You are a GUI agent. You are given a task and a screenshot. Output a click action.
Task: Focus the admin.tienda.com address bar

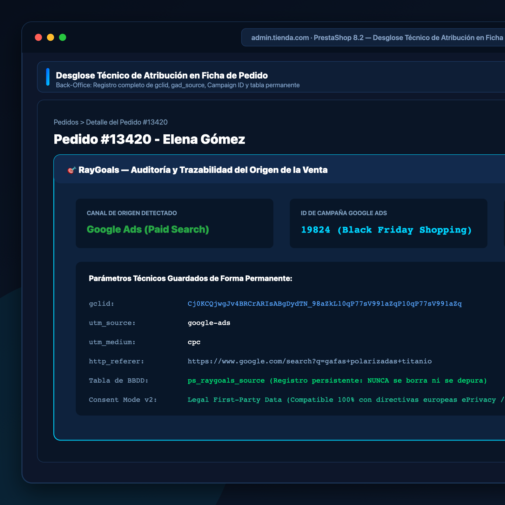tap(373, 38)
